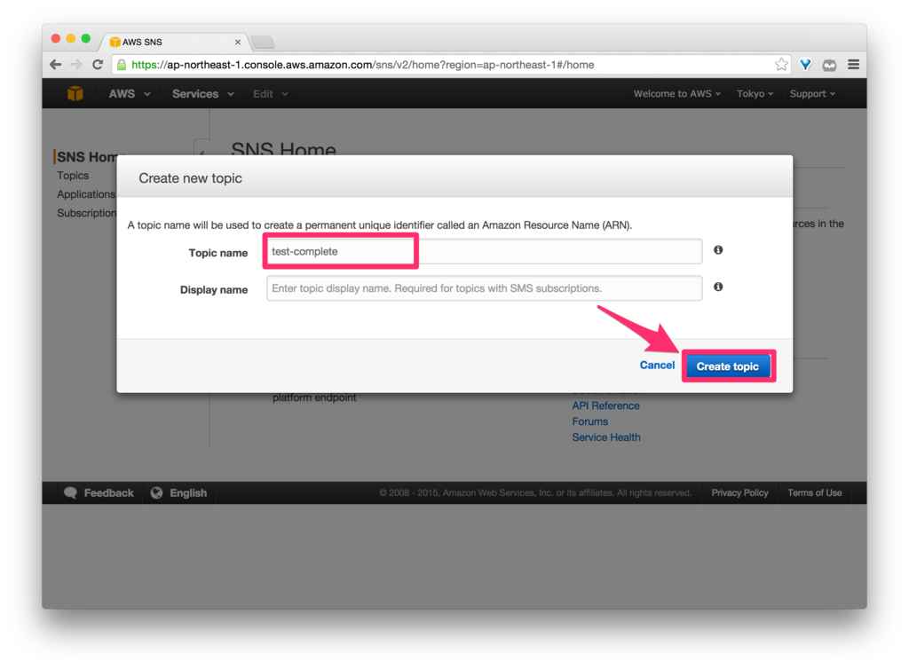
Task: Click the orange AWS cube logo
Action: point(75,93)
